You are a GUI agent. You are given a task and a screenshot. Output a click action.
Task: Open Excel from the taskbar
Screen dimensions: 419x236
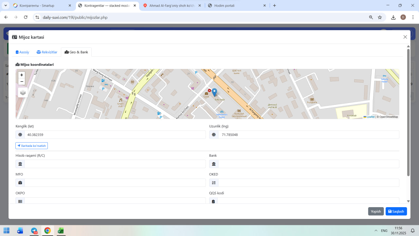61,230
